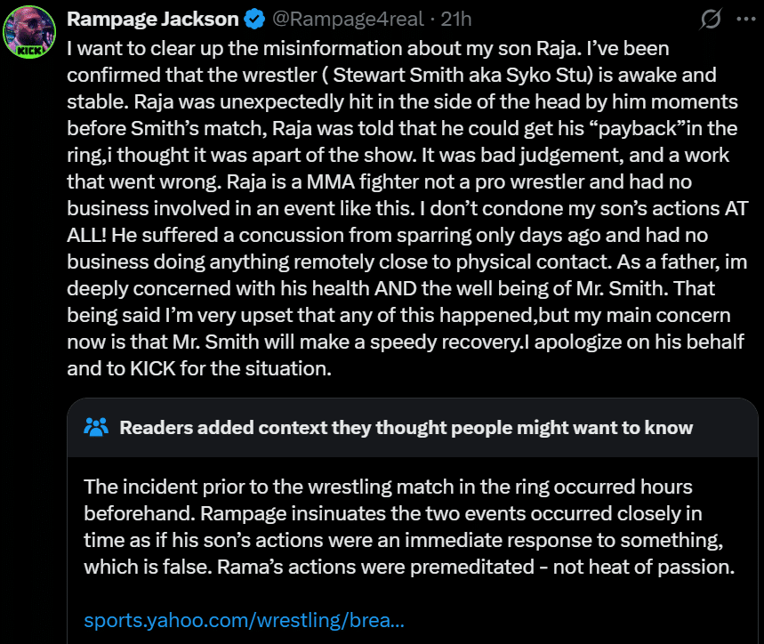The image size is (764, 644).
Task: Click the blue verified checkmark badge
Action: (254, 20)
